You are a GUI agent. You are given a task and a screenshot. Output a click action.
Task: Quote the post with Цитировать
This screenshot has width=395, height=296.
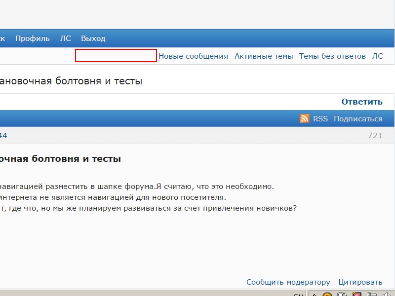click(x=360, y=282)
